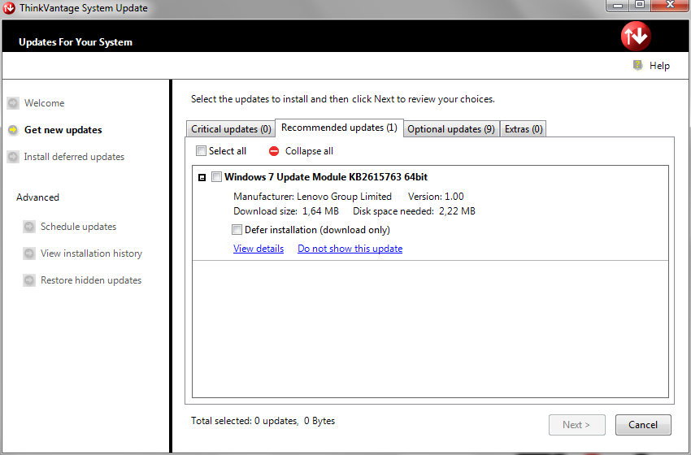Viewport: 691px width, 455px height.
Task: Click the Help text link
Action: (x=659, y=66)
